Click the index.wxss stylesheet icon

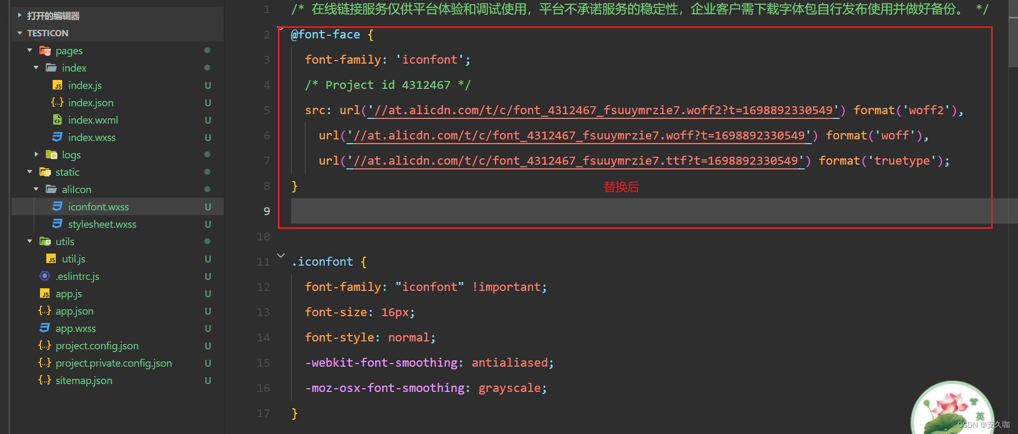[x=57, y=137]
